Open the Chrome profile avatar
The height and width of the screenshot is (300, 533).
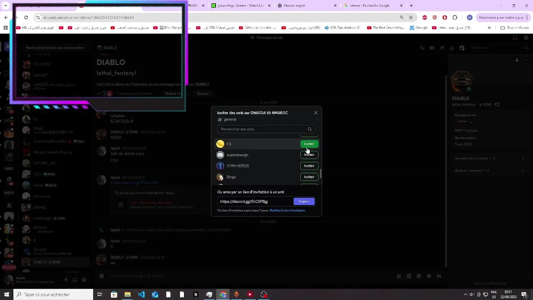[x=470, y=17]
